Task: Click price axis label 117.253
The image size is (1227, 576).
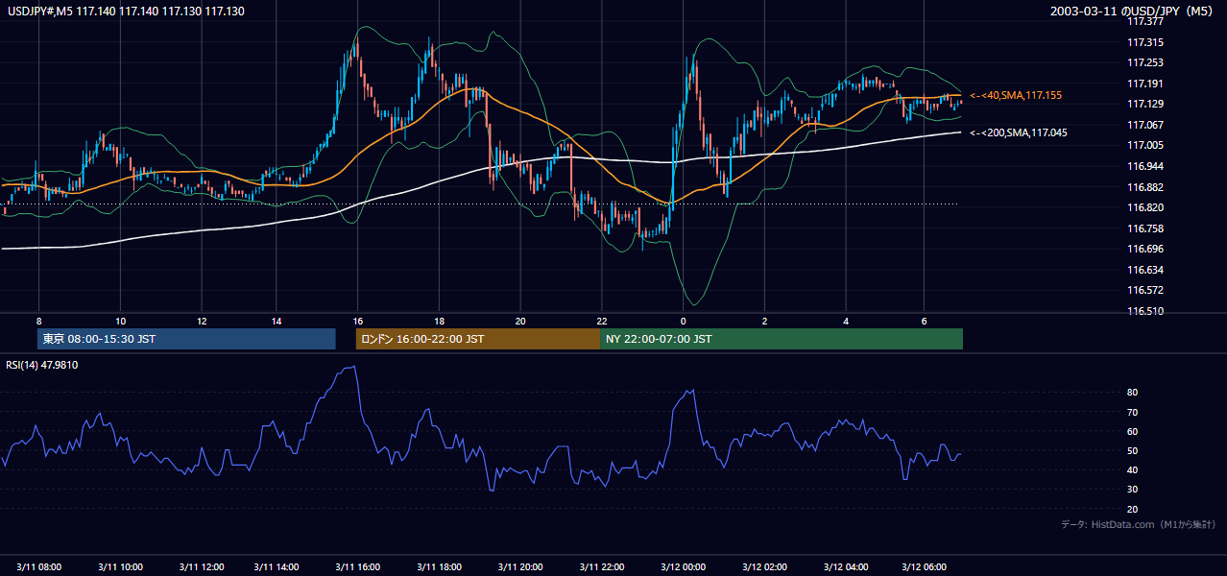Action: click(x=1145, y=62)
